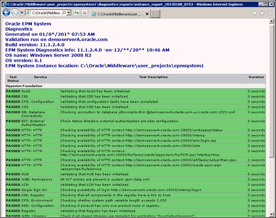The width and height of the screenshot is (276, 218).
Task: Click the search magnifier in address bar
Action: click(x=64, y=13)
